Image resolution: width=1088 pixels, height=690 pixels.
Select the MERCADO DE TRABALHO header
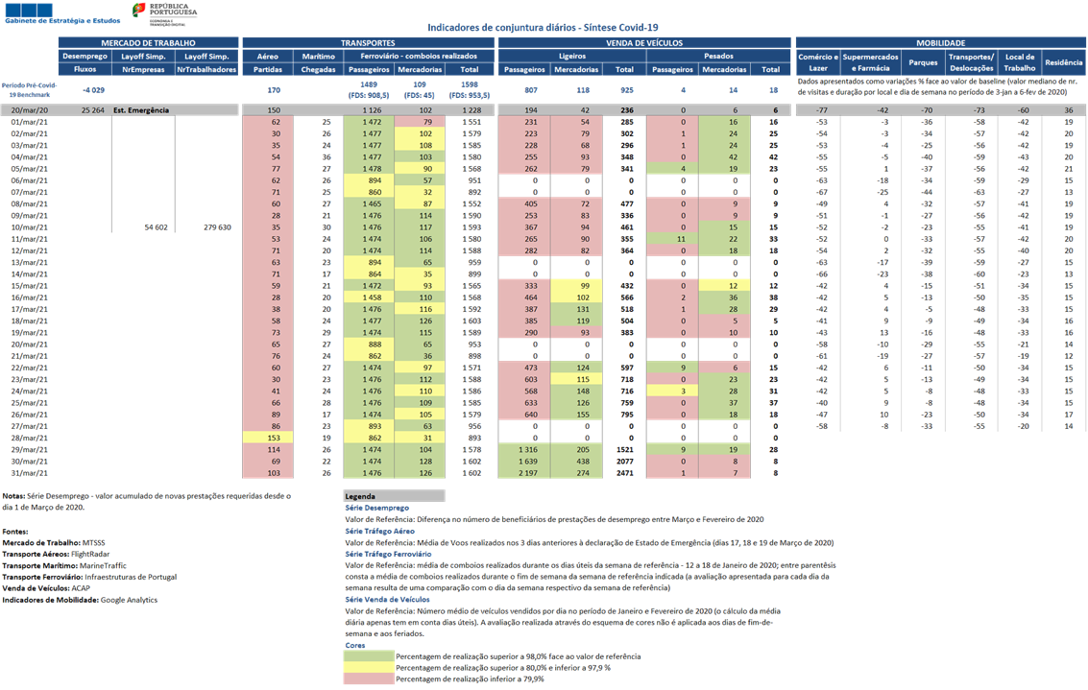[x=148, y=43]
